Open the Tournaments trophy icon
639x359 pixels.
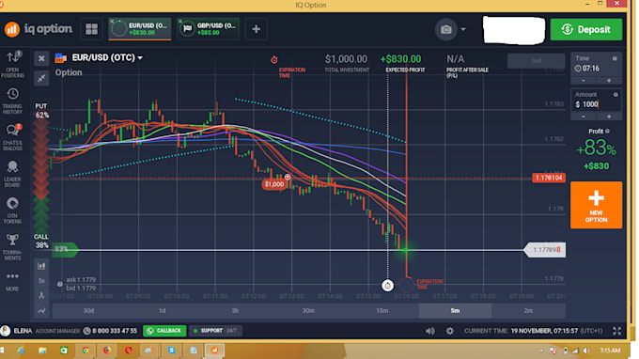tap(12, 247)
